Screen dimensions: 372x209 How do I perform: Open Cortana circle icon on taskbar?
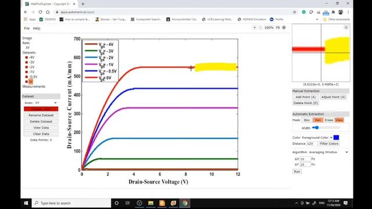tap(116, 203)
